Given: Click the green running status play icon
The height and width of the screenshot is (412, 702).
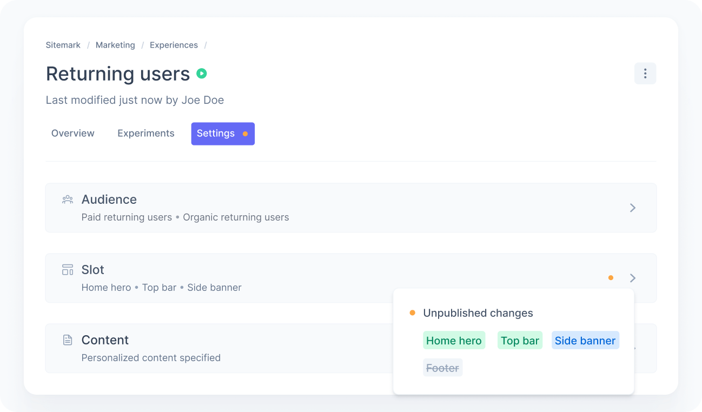Looking at the screenshot, I should [202, 74].
